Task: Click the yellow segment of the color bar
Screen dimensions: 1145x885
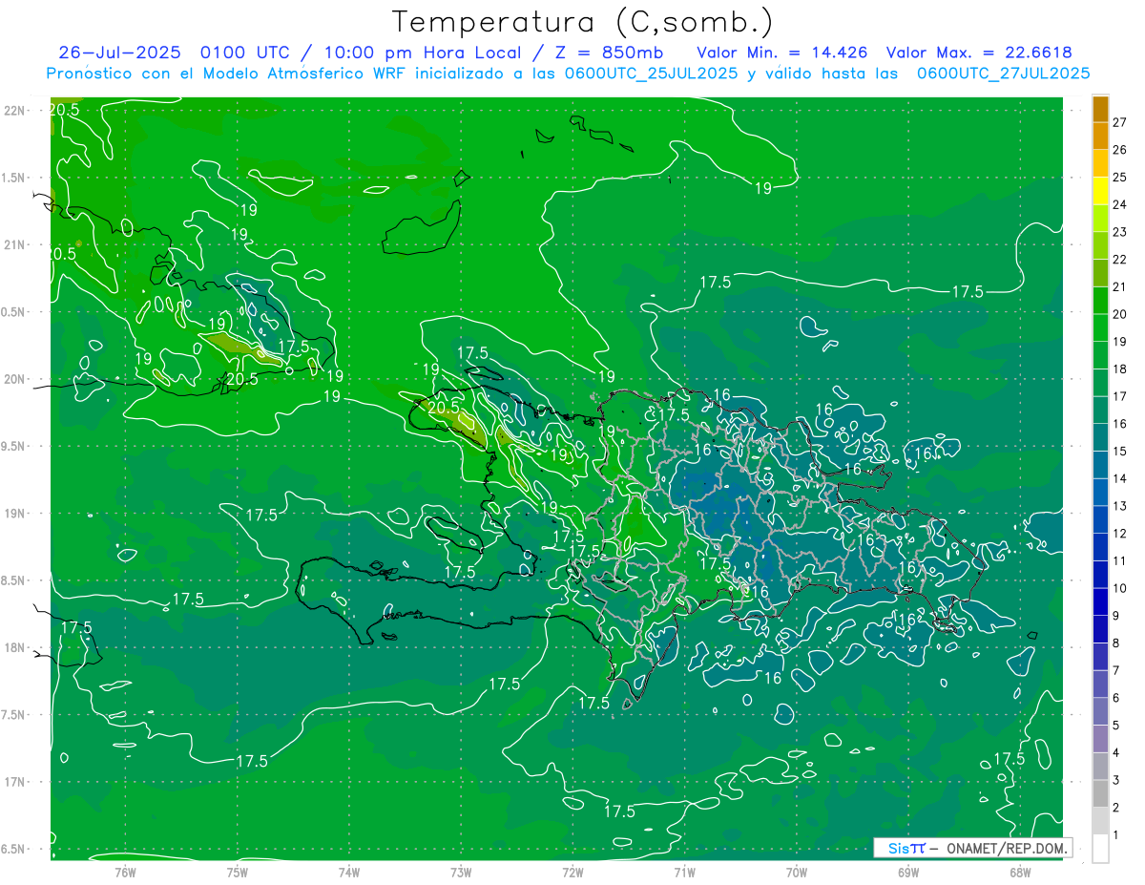Action: [1100, 191]
